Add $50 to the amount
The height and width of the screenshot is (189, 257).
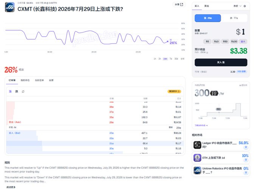225,41
